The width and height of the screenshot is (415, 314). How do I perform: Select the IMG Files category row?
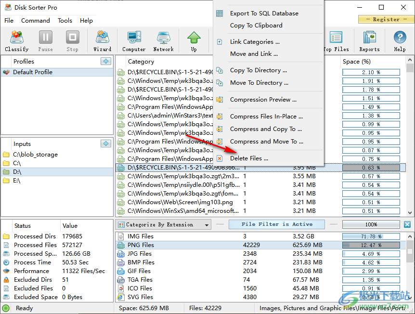[260, 236]
